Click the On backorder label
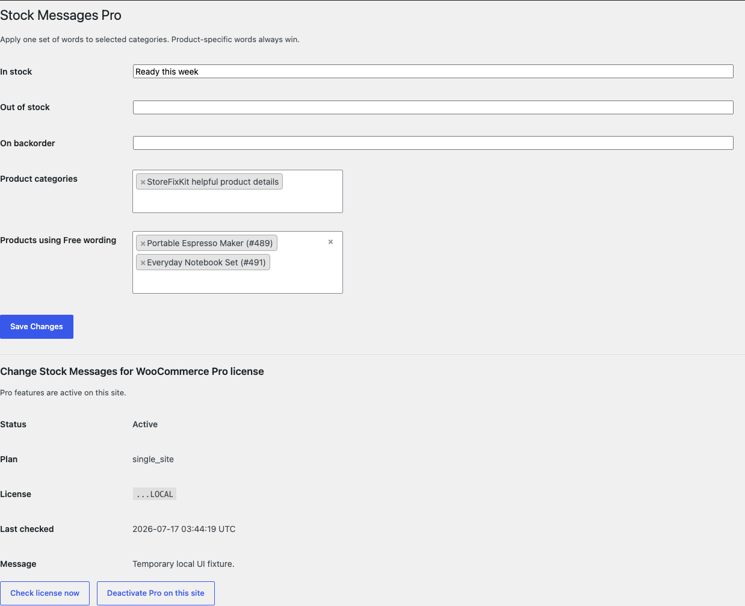 28,143
